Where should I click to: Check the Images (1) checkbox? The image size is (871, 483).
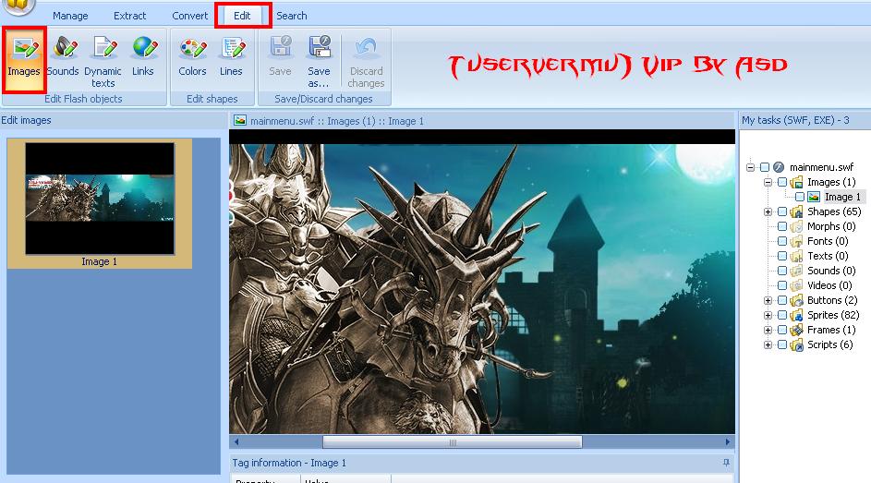[782, 182]
